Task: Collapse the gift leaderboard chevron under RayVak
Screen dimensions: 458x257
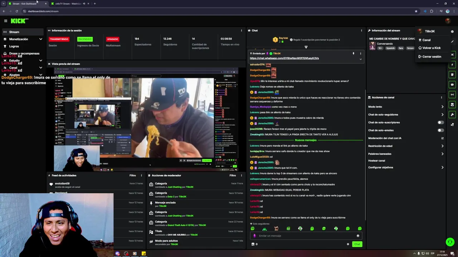Action: click(x=306, y=47)
